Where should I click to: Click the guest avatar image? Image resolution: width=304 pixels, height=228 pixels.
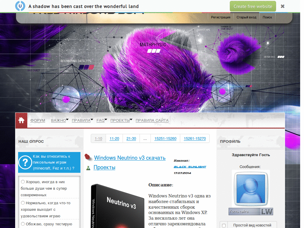251,189
